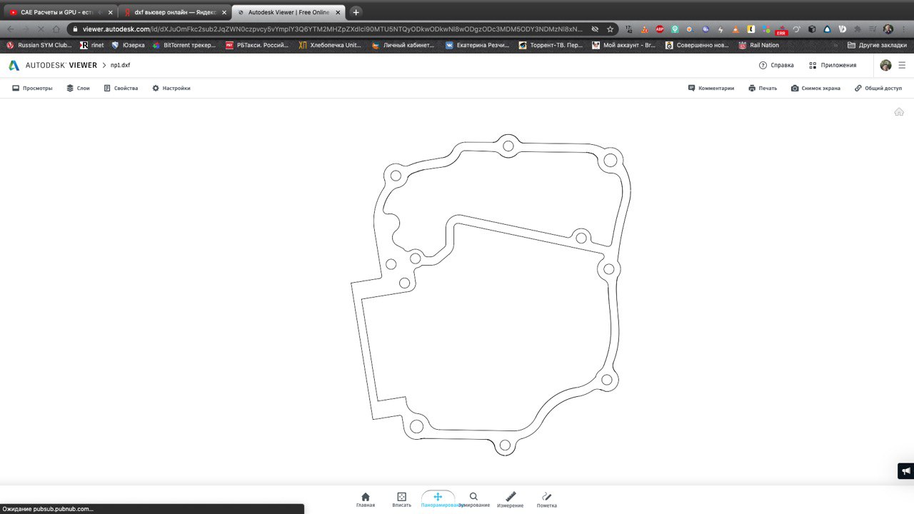Open the Совершенно нов bookmark
Screen dimensions: 914x514
tap(697, 45)
